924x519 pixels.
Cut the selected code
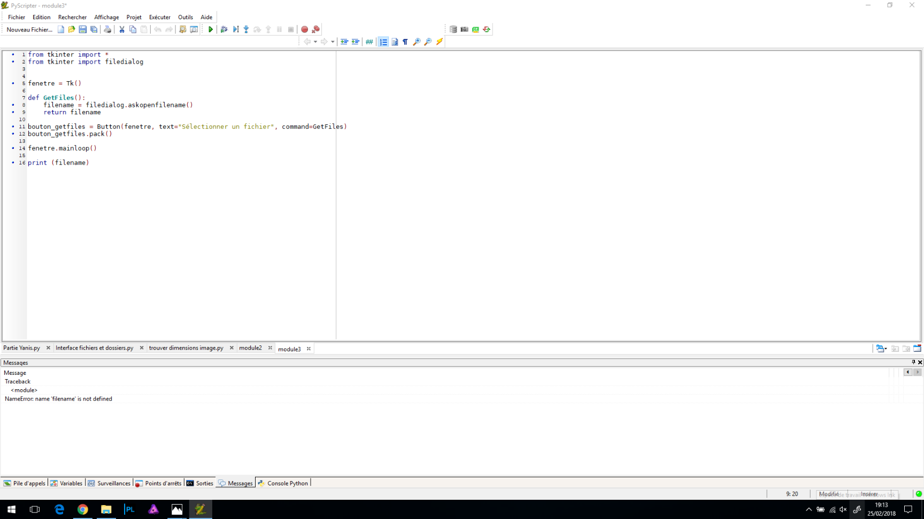121,29
